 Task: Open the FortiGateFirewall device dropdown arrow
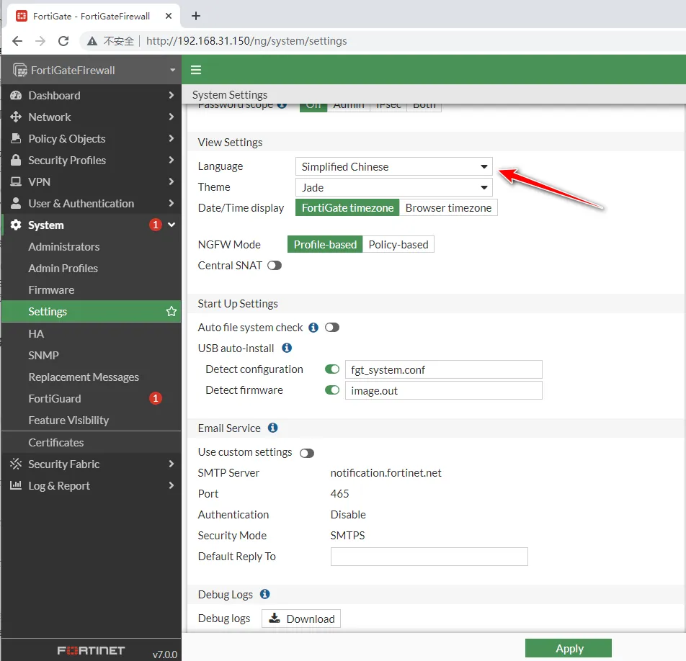click(172, 70)
